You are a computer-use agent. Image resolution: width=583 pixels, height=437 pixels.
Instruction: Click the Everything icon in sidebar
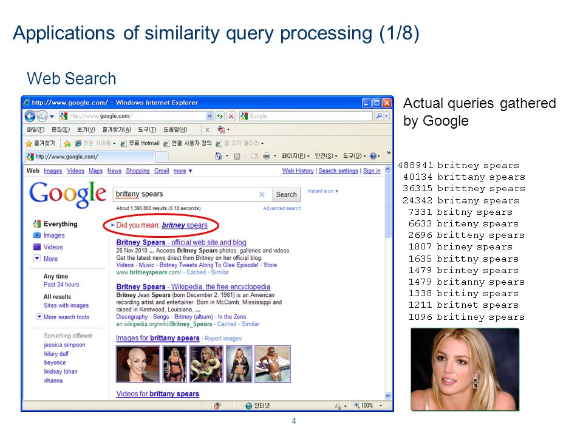tap(37, 224)
